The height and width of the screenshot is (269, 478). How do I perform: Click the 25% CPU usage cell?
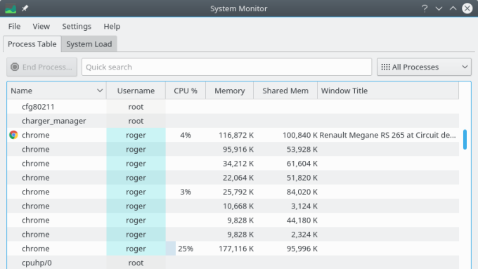186,249
